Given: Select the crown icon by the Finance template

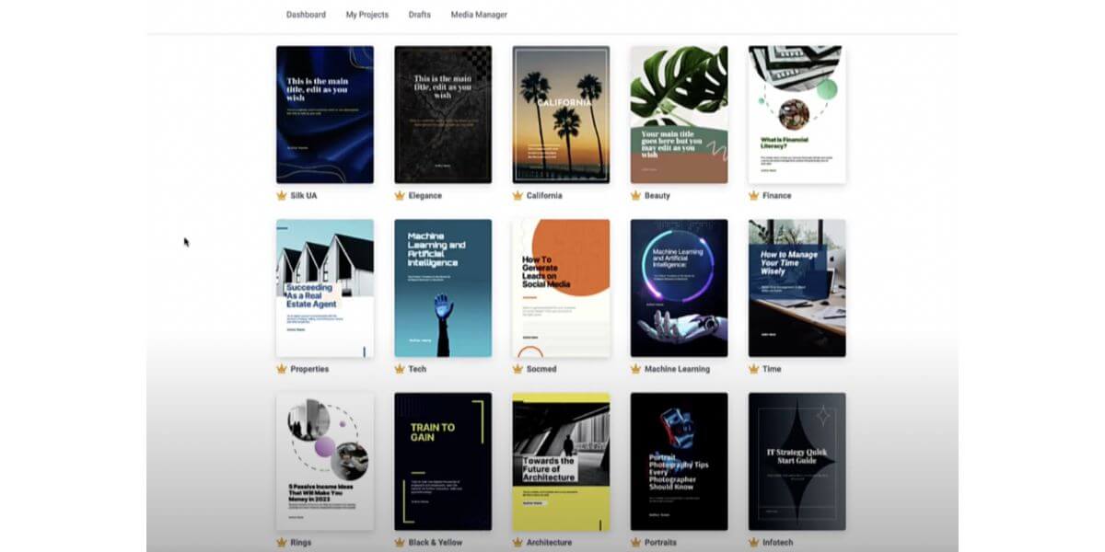Looking at the screenshot, I should click(x=751, y=196).
